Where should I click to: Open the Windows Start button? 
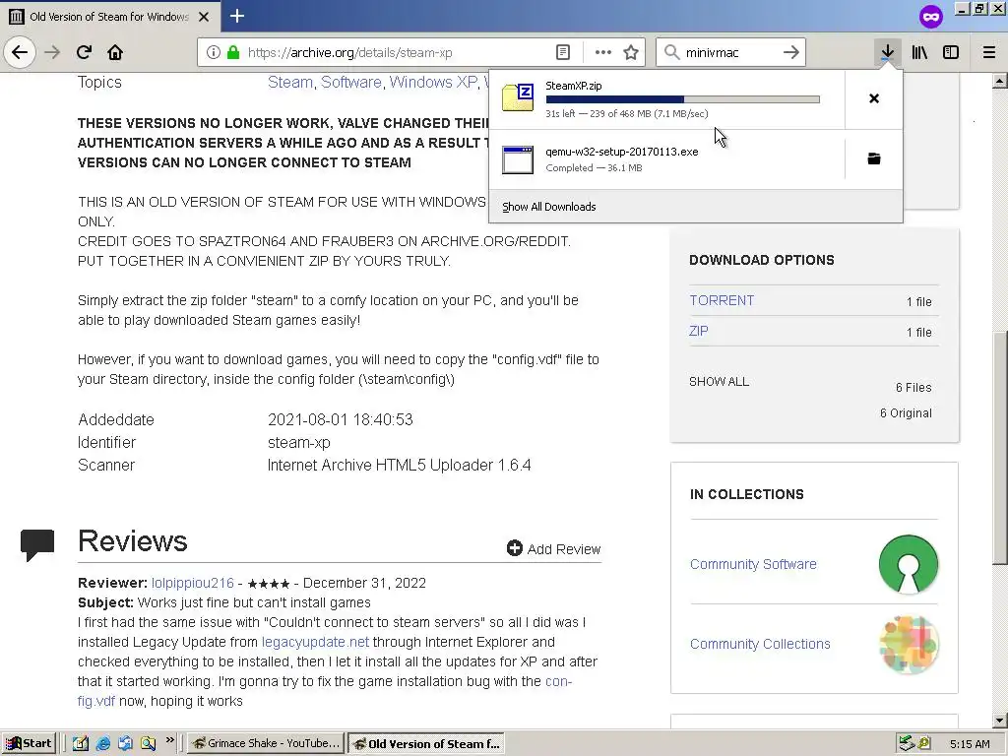tap(29, 743)
